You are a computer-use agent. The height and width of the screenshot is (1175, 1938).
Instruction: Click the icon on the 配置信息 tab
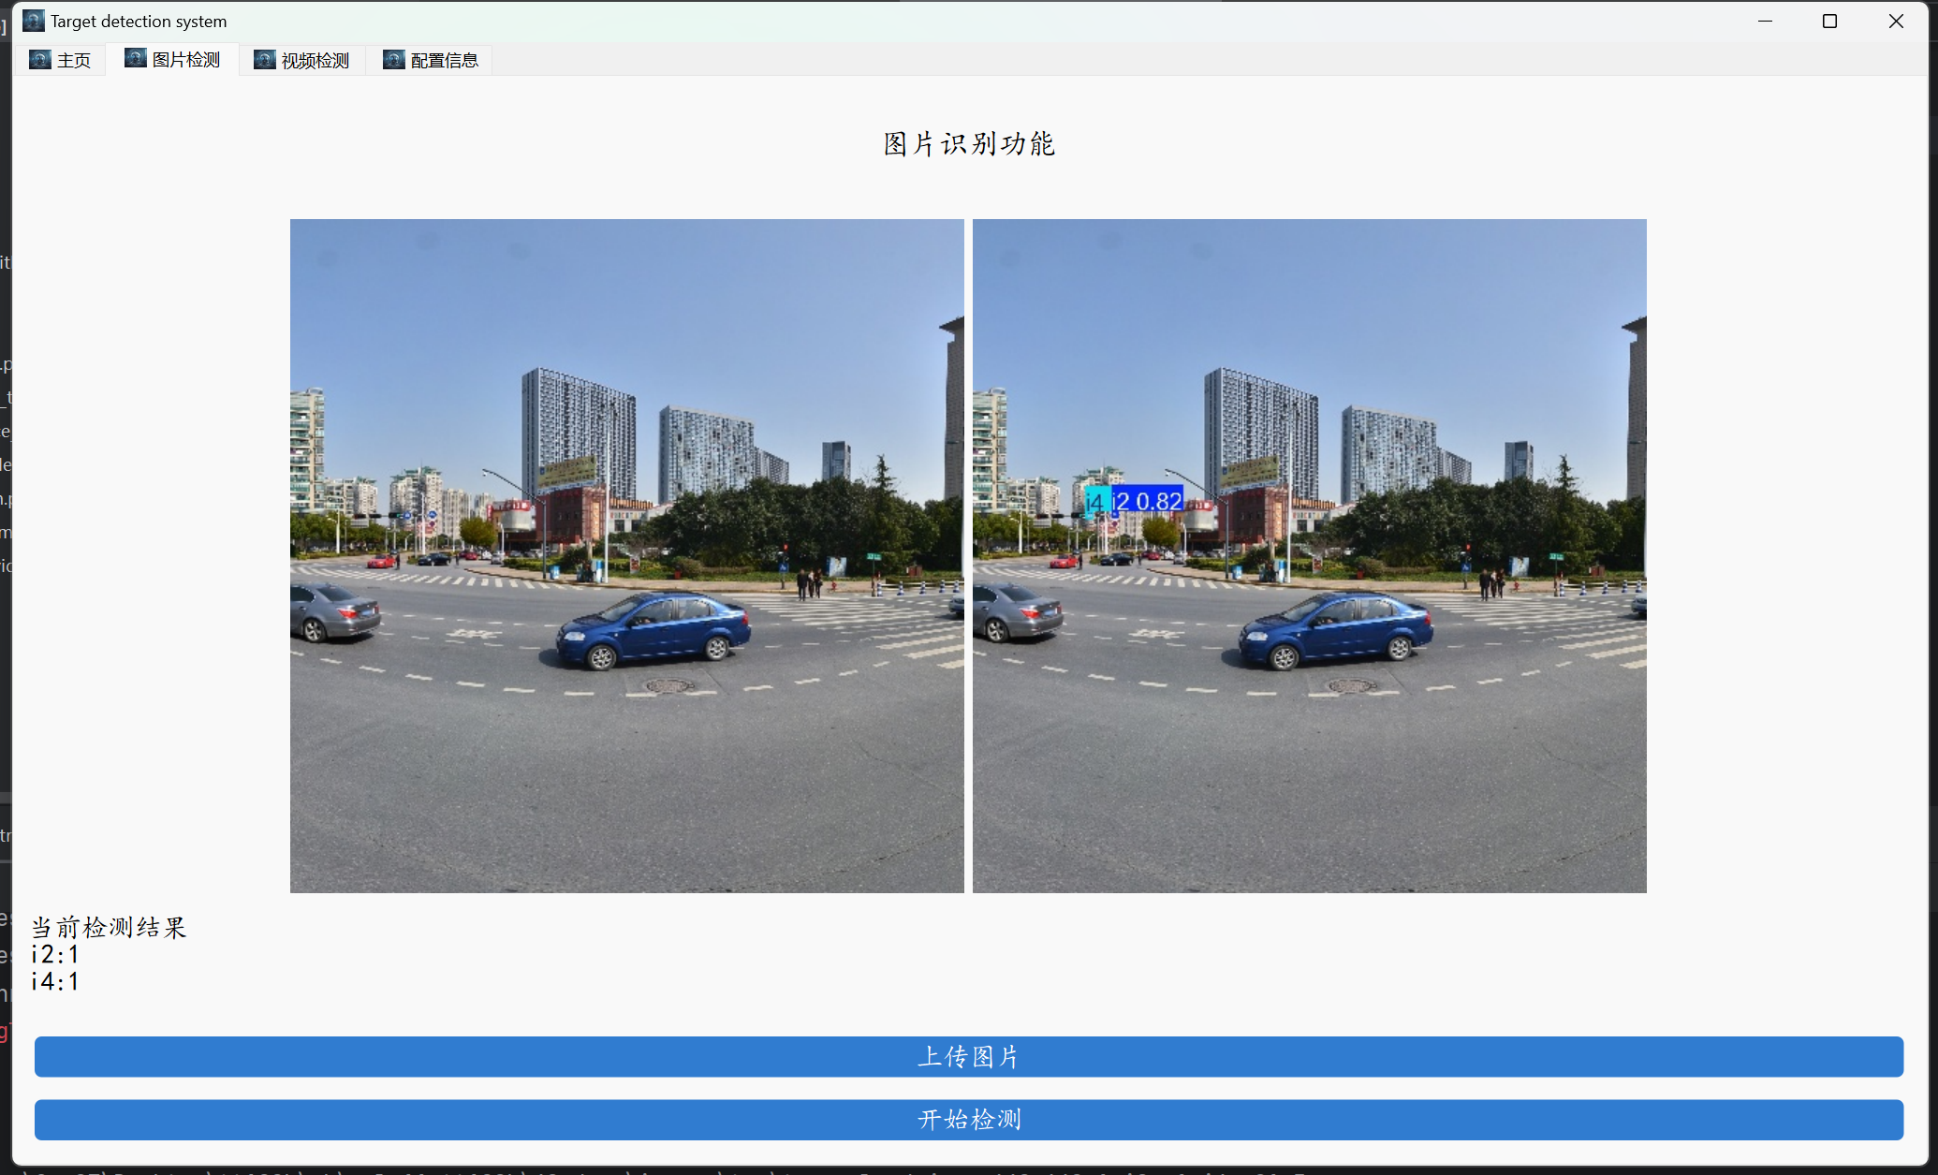[x=394, y=60]
